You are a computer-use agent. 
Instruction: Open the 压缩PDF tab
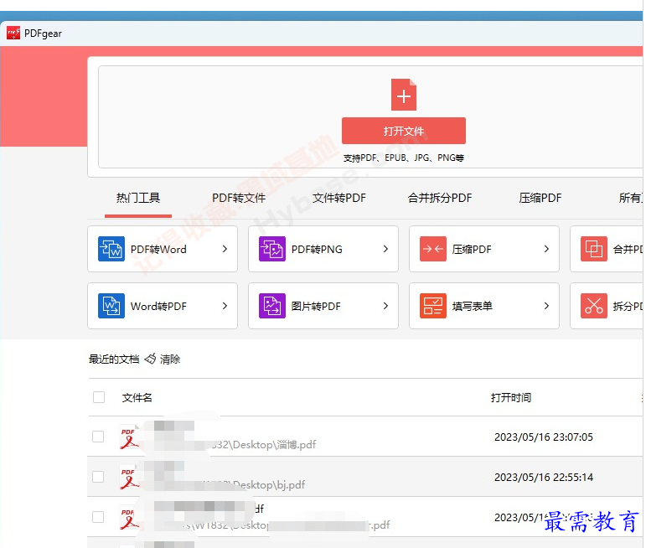[540, 199]
